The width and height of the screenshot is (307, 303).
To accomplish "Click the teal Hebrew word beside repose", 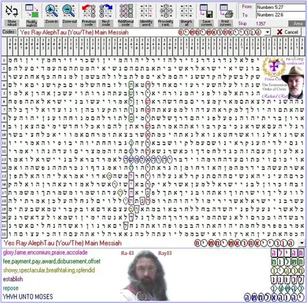I will pos(287,288).
